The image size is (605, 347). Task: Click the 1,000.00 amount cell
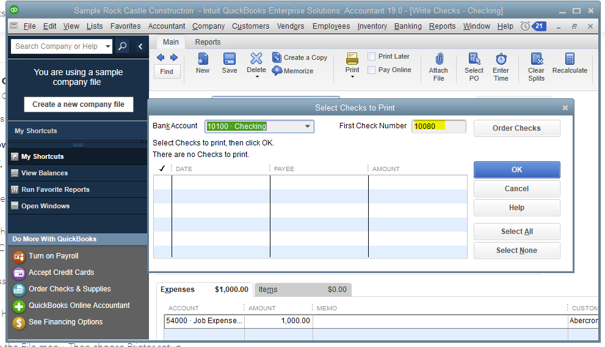coord(278,321)
